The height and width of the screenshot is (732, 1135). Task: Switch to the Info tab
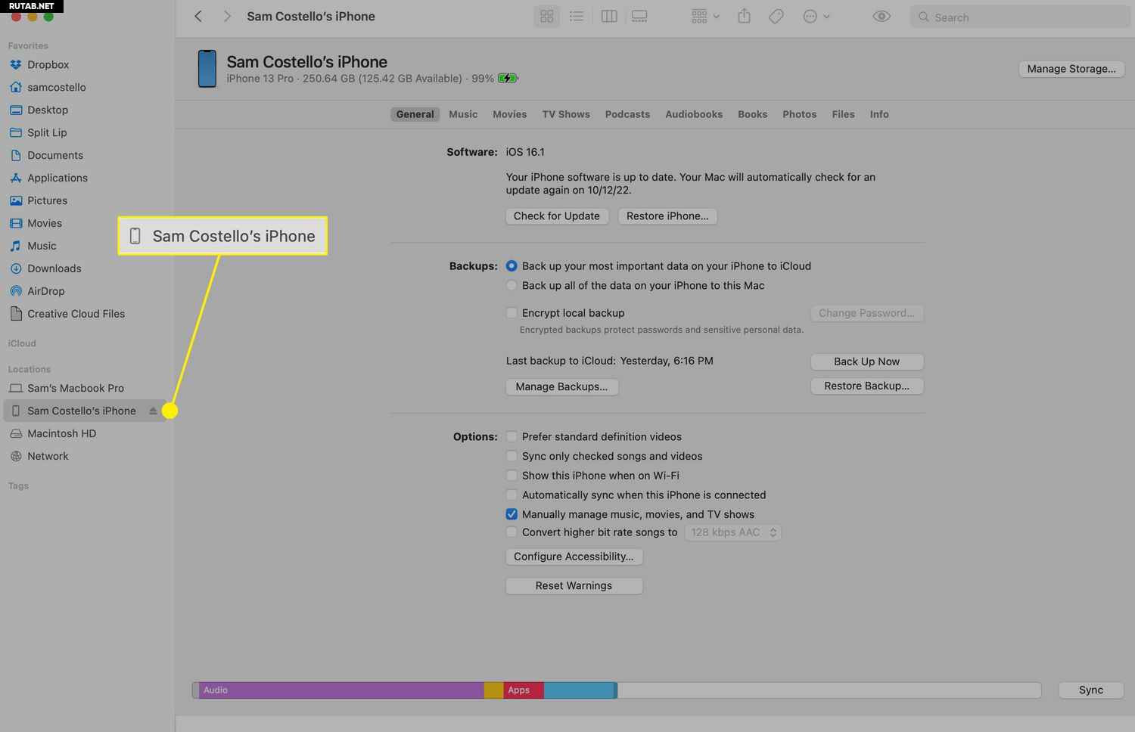coord(879,114)
